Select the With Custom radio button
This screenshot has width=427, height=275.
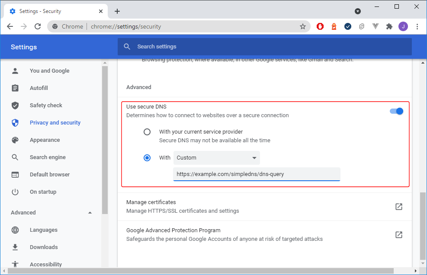[147, 158]
